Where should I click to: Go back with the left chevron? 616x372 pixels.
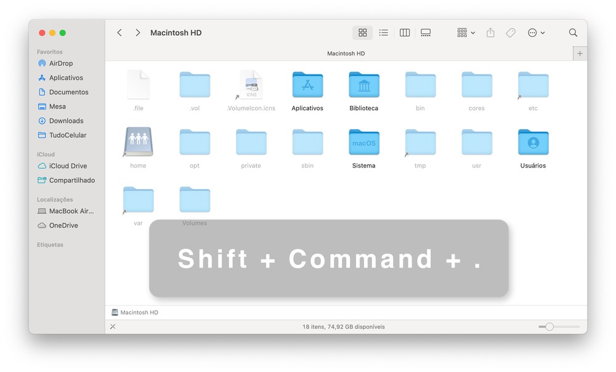pyautogui.click(x=120, y=33)
